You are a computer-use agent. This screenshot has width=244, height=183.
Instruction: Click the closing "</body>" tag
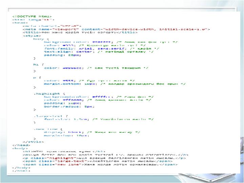[x=21, y=168]
